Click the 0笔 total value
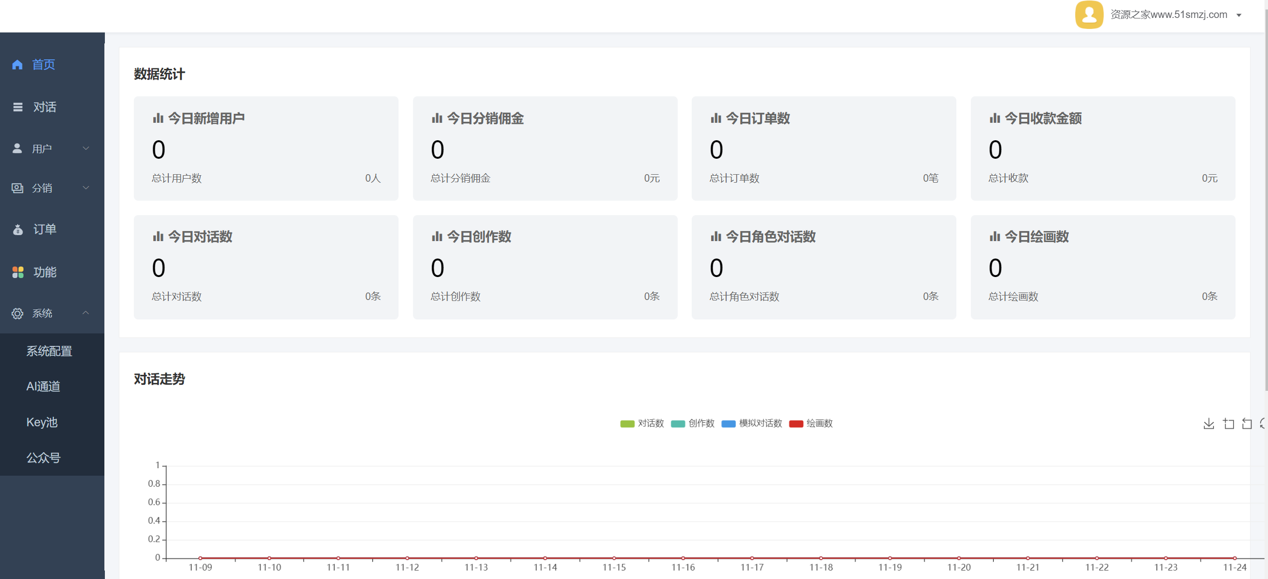 pyautogui.click(x=930, y=178)
